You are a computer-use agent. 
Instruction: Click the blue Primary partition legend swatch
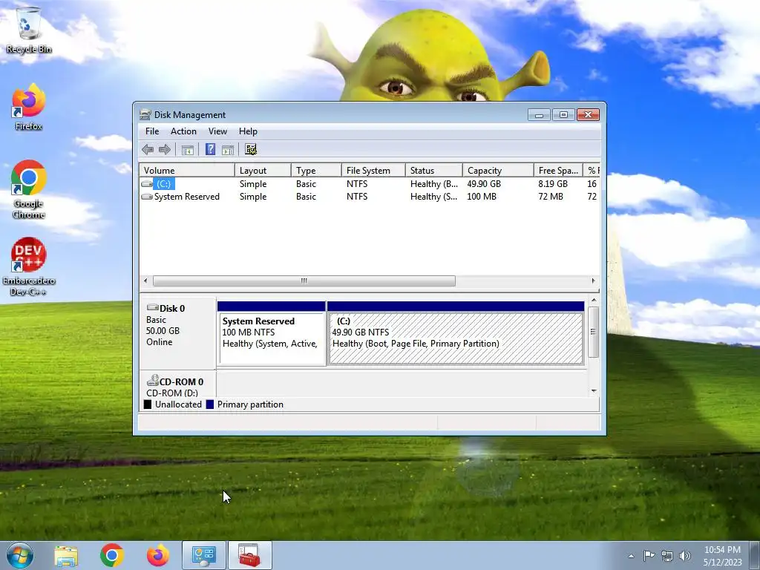click(x=210, y=404)
